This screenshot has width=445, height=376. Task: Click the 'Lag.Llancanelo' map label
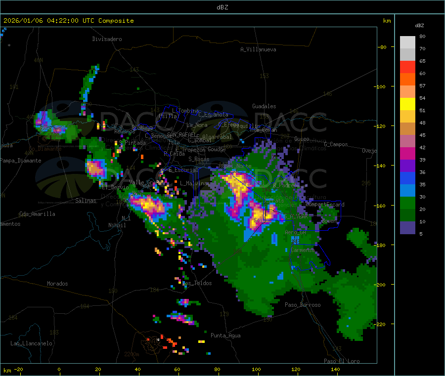click(32, 344)
